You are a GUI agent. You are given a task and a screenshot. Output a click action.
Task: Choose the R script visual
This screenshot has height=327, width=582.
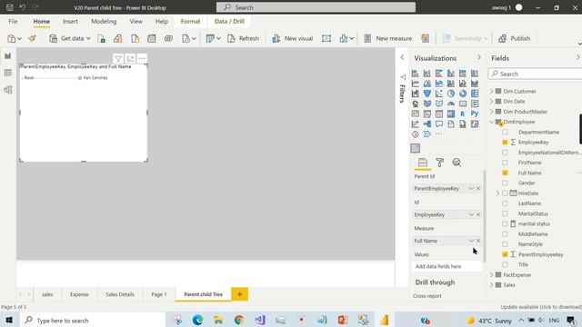coord(463,114)
